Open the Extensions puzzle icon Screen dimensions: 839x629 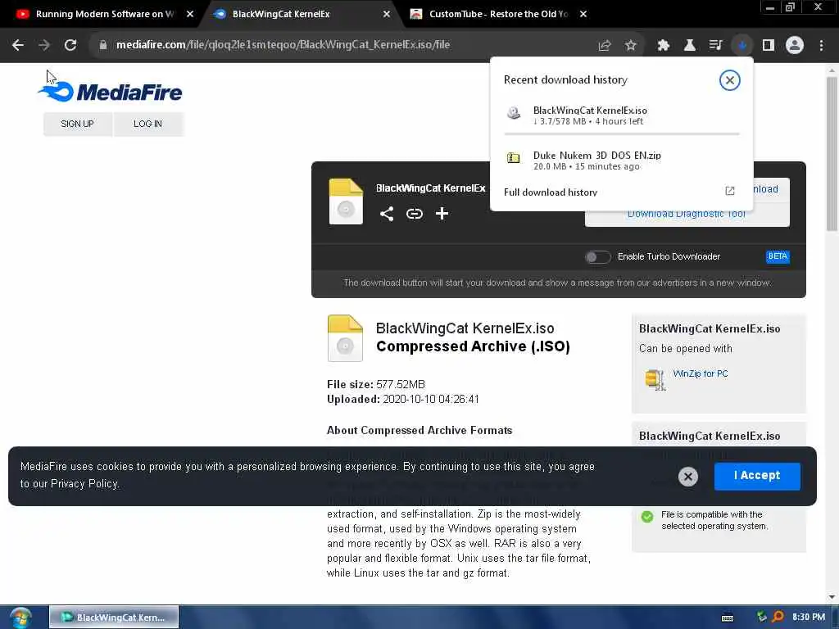point(664,46)
